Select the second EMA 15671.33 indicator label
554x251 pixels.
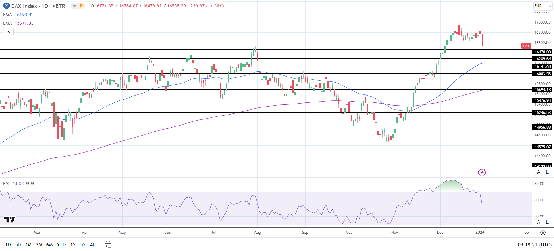pos(18,23)
